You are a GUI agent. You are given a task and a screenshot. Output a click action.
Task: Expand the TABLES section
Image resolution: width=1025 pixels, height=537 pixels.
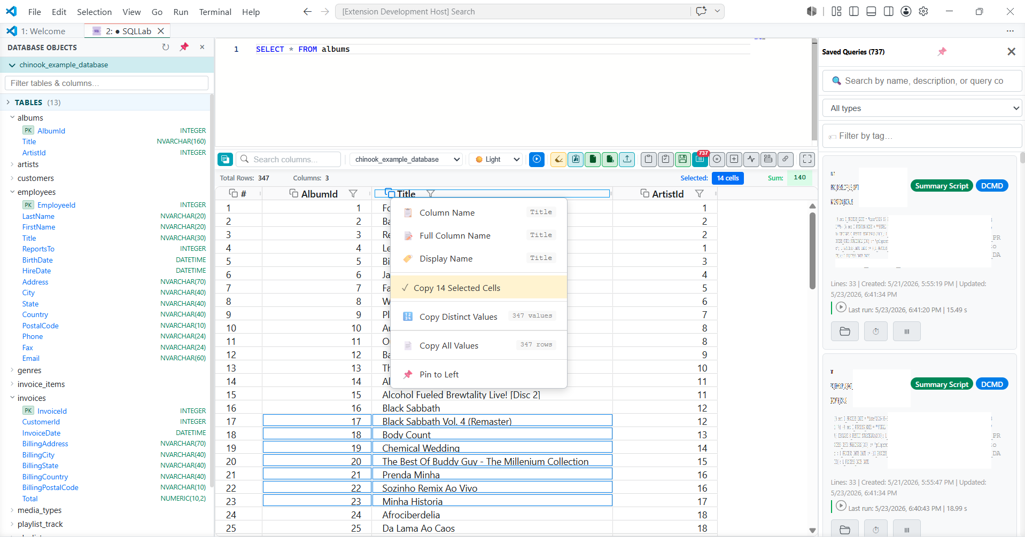[x=9, y=102]
